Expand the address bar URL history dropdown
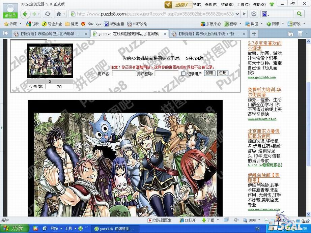Viewport: 311px width, 233px height. [237, 14]
